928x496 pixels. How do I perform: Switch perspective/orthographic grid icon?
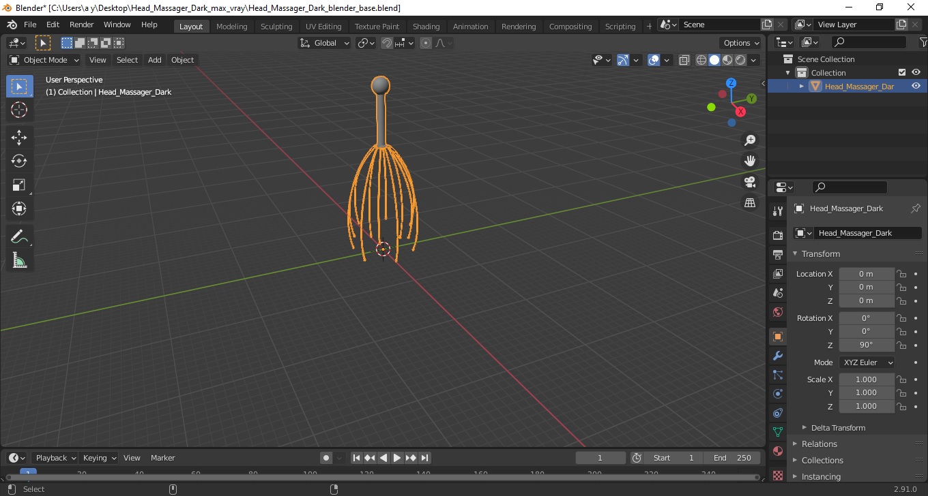click(750, 203)
